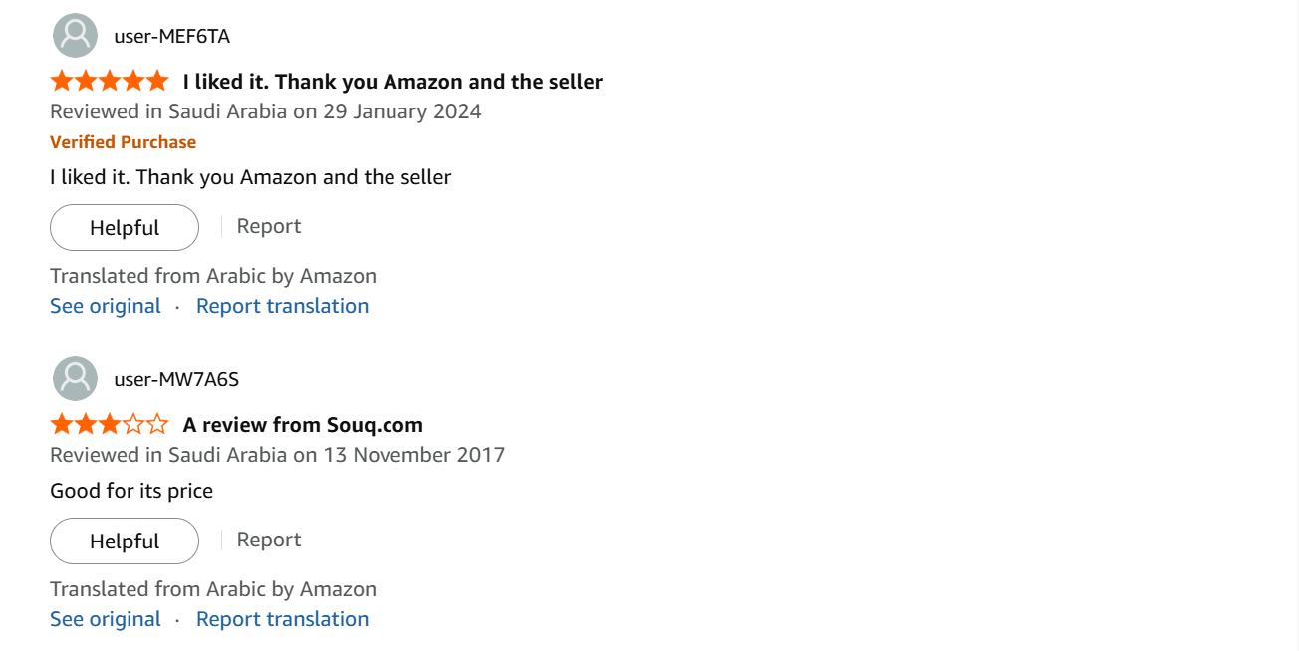Image resolution: width=1299 pixels, height=651 pixels.
Task: Open review title "A review from Souq.com"
Action: pos(303,425)
